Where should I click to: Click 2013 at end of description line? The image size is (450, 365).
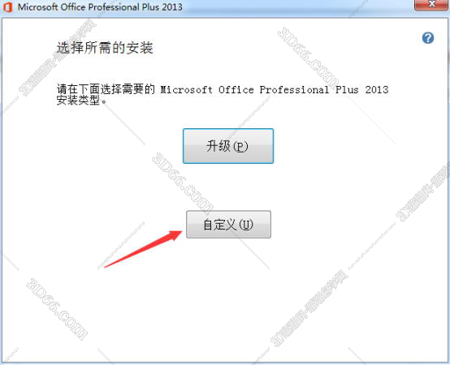click(x=377, y=90)
